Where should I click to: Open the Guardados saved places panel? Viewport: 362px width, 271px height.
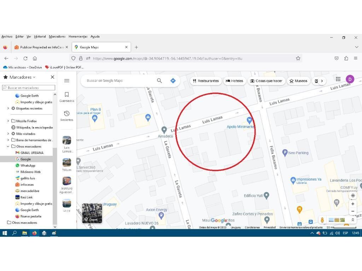67,97
